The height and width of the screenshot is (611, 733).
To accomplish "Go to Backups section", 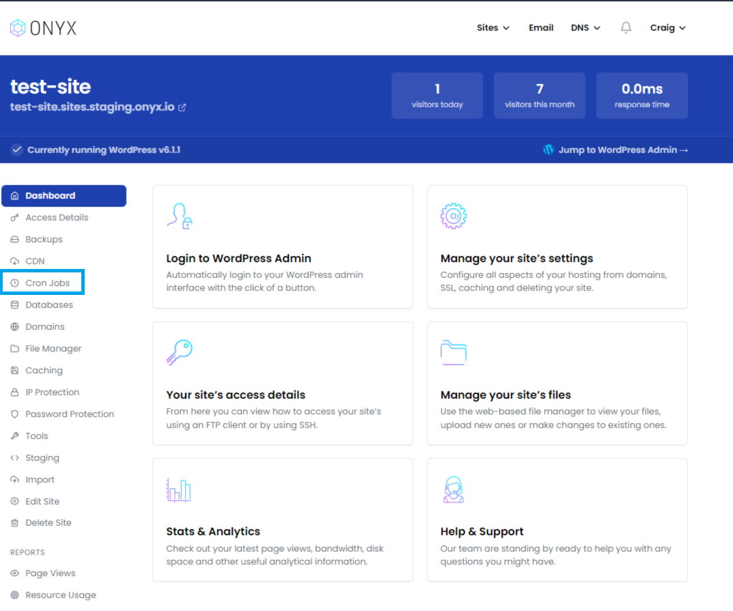I will pyautogui.click(x=44, y=239).
